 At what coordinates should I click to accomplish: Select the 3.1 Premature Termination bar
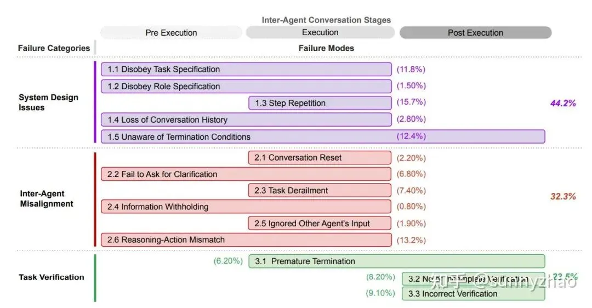pyautogui.click(x=397, y=261)
